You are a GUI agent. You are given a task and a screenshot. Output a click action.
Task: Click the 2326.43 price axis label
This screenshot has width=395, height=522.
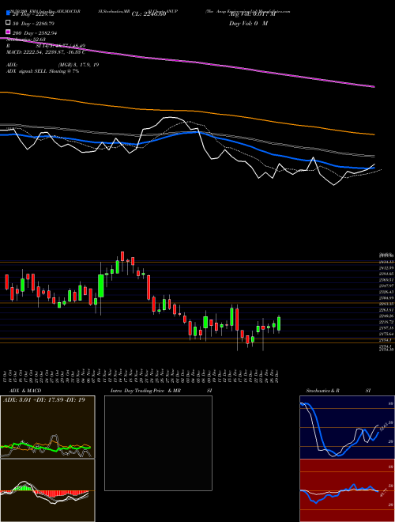click(x=386, y=292)
